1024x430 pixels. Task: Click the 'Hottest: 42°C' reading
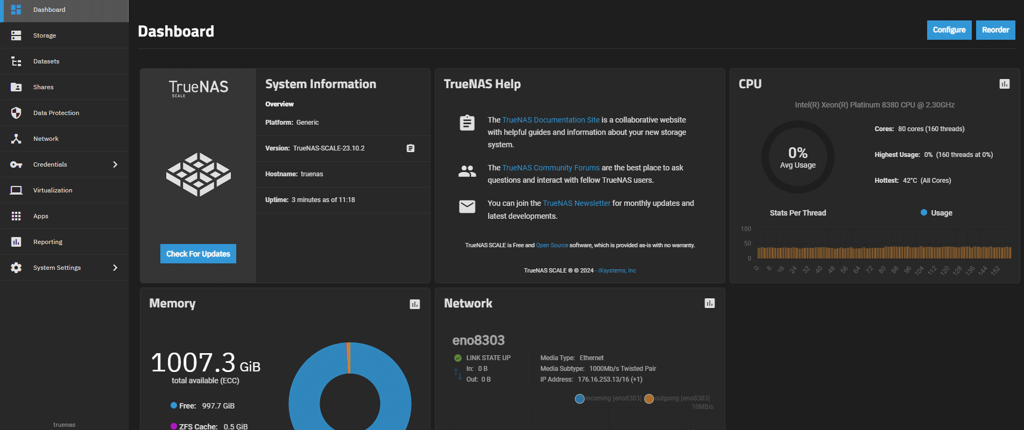pos(913,181)
